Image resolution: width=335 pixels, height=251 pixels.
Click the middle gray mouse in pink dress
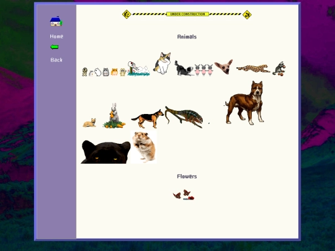[x=204, y=70]
